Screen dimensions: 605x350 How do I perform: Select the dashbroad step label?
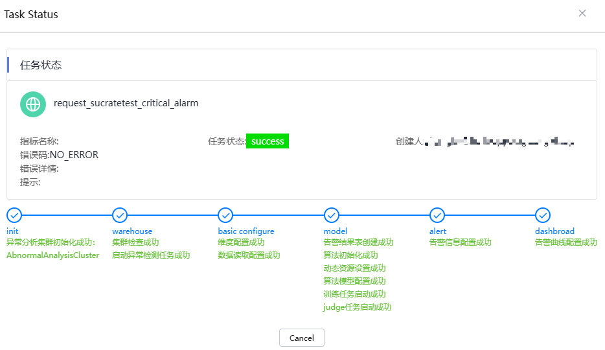pos(554,231)
